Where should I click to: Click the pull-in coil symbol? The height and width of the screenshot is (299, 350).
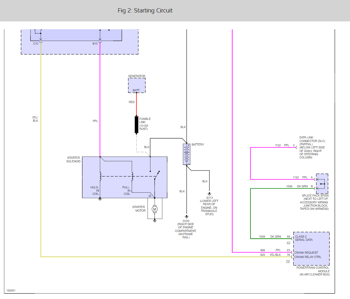point(132,176)
